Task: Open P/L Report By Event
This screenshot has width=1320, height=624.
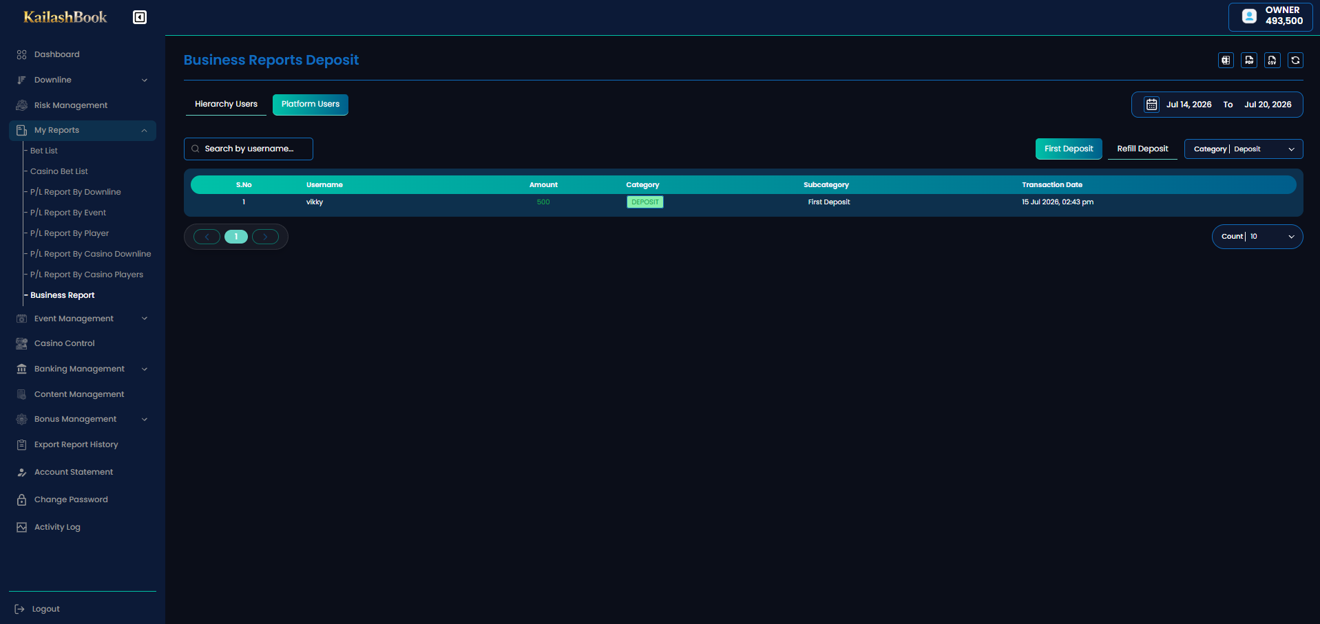Action: point(68,213)
